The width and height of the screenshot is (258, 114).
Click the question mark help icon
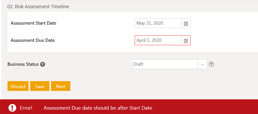(x=211, y=64)
